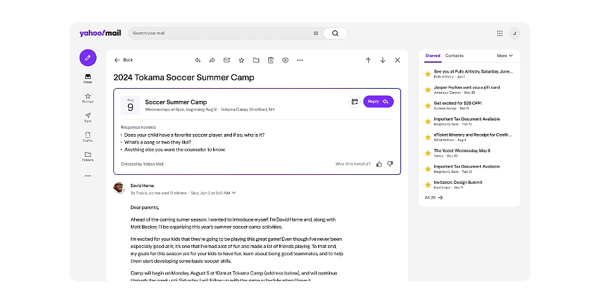Click the trash delete icon in toolbar
Viewport: 600px width, 303px height.
(x=271, y=60)
